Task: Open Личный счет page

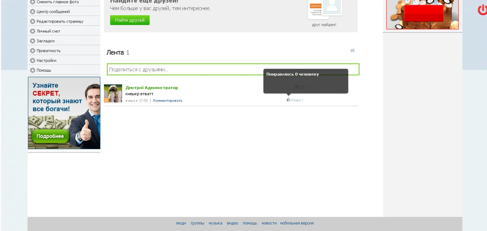Action: [49, 31]
